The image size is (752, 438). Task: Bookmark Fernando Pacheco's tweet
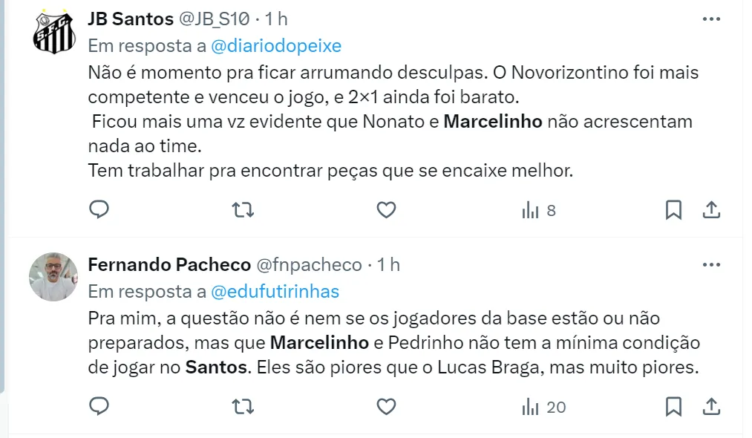coord(673,406)
